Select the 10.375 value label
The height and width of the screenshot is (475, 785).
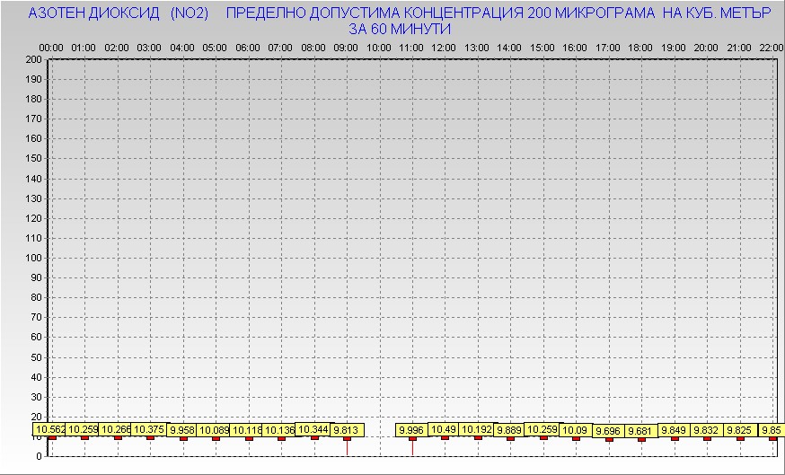(x=149, y=429)
